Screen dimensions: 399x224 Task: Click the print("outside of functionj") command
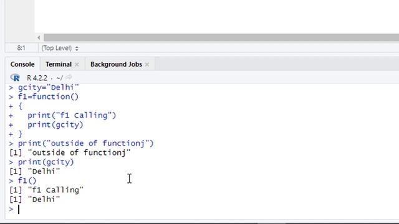86,144
